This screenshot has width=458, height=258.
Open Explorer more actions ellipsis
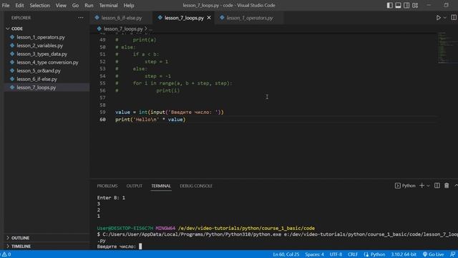(x=81, y=18)
